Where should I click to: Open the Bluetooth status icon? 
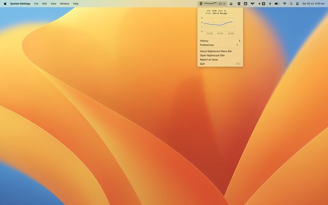click(x=270, y=4)
